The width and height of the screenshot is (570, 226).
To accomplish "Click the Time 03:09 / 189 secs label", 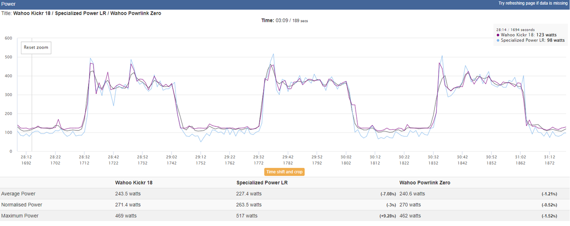I will (285, 20).
